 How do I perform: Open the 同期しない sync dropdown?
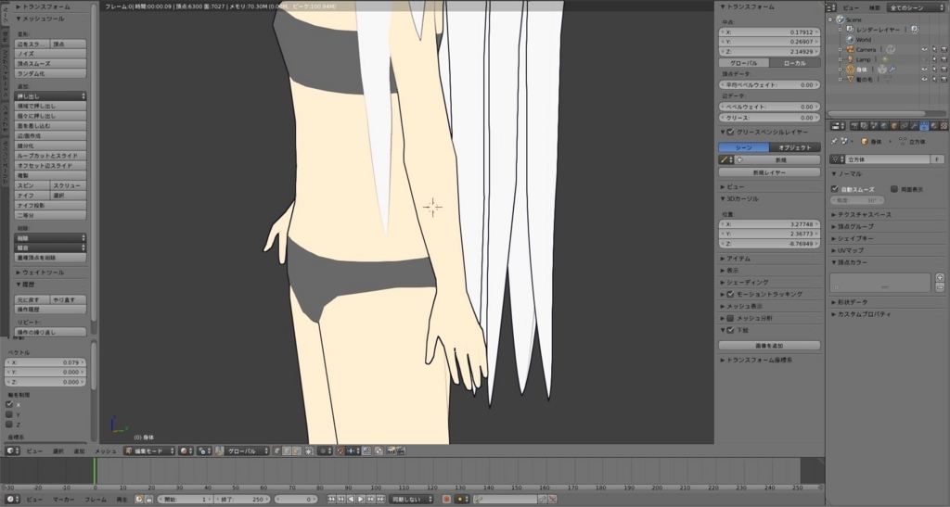click(x=411, y=500)
